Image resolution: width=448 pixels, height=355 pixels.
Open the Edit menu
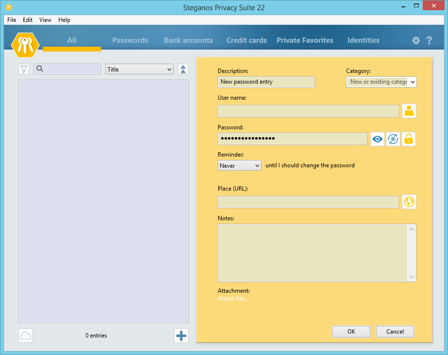(x=27, y=20)
